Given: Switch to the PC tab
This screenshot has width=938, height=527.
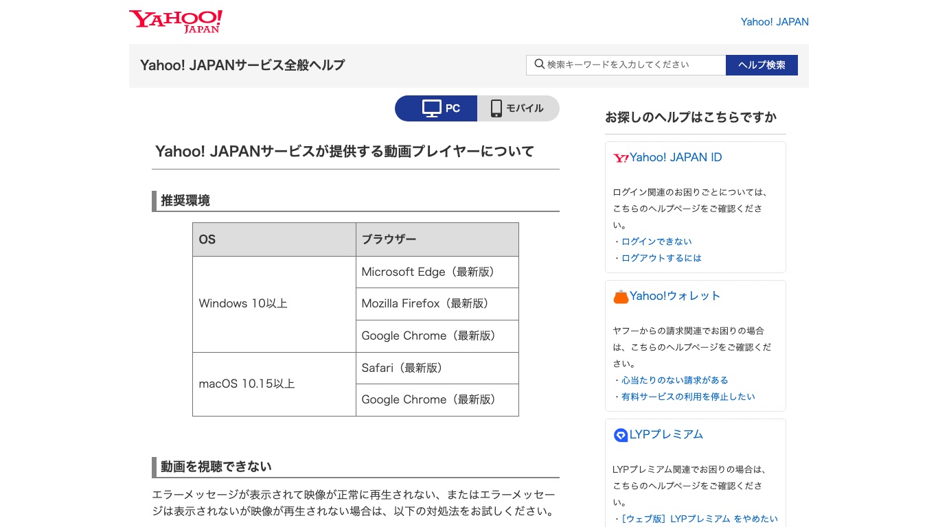Looking at the screenshot, I should click(x=436, y=108).
